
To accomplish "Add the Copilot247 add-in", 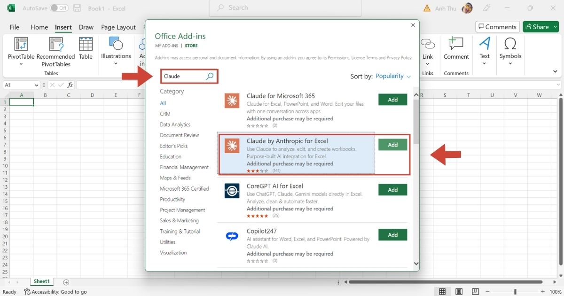I will pos(393,235).
